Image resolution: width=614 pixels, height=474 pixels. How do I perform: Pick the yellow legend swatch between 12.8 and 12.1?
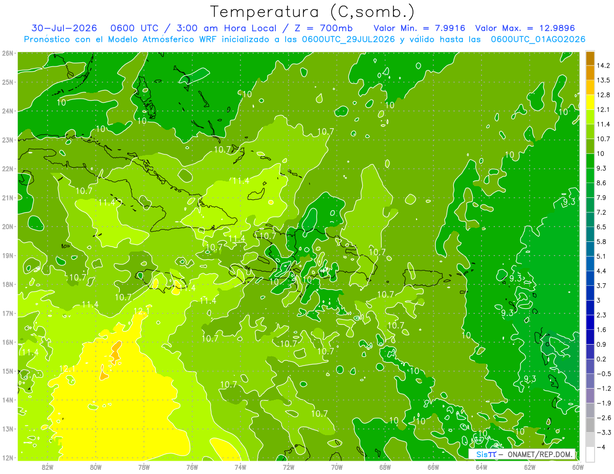click(590, 102)
